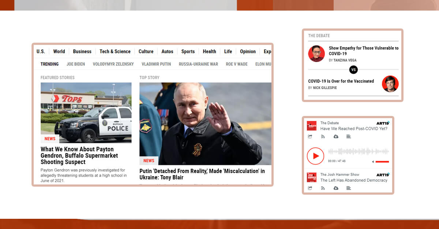View Volodymyr Zelensky trending topic
The width and height of the screenshot is (439, 229).
(113, 64)
